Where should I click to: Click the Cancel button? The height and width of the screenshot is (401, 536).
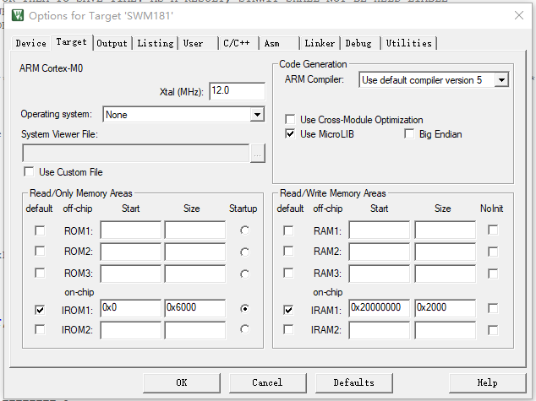268,383
